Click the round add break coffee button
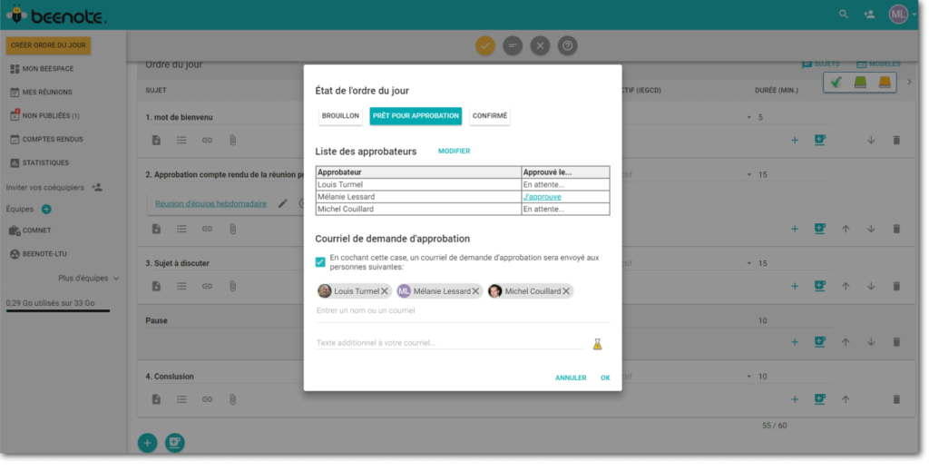929x471 pixels. click(x=175, y=443)
